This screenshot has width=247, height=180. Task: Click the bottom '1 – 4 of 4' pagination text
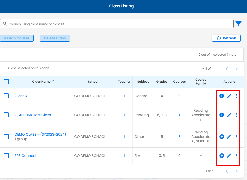pyautogui.click(x=207, y=171)
